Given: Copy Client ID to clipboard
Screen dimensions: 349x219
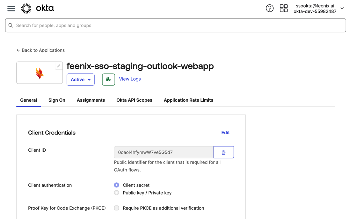Looking at the screenshot, I should pos(223,152).
